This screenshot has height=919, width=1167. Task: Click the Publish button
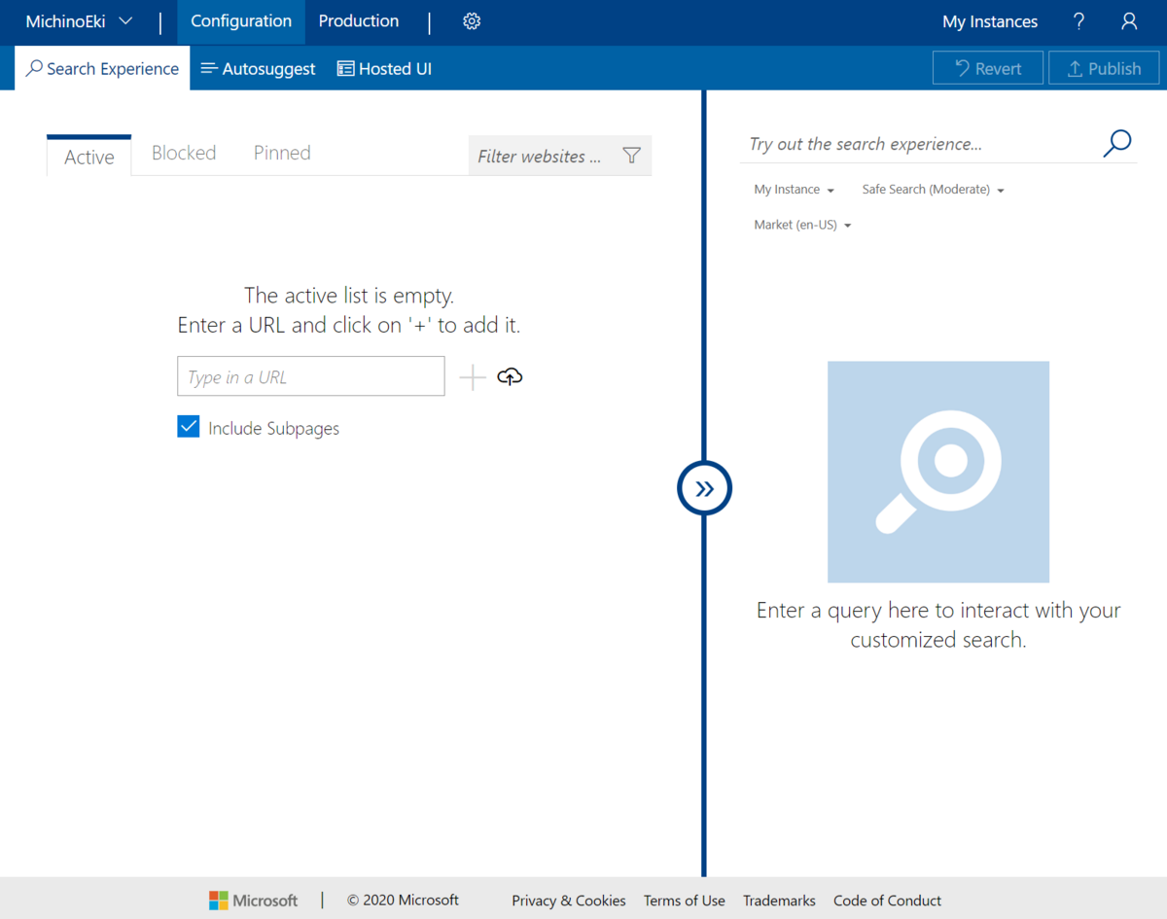[x=1104, y=68]
